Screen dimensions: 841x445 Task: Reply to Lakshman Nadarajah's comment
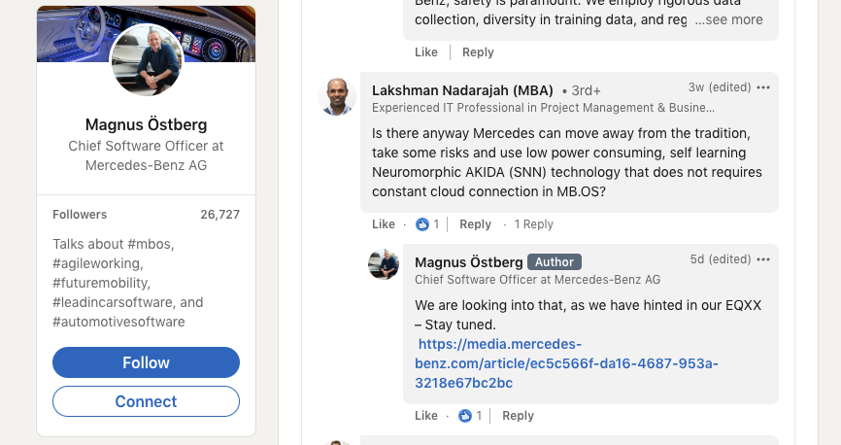pos(475,224)
